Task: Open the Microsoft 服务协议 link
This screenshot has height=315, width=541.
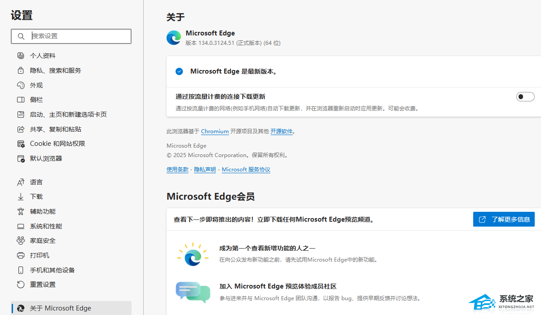Action: pyautogui.click(x=246, y=170)
